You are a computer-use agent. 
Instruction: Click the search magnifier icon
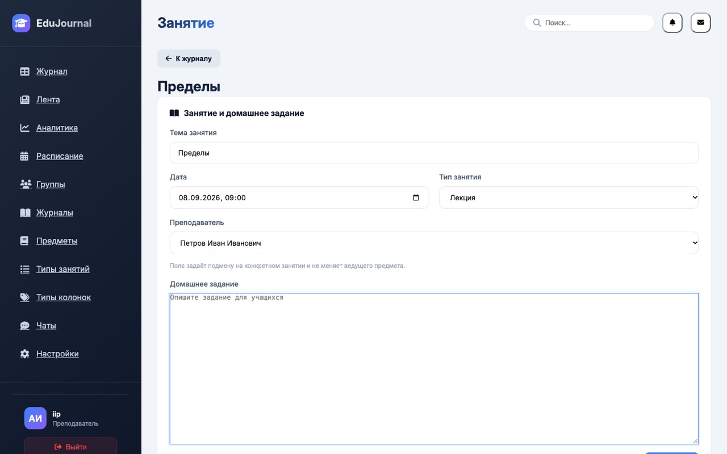[537, 23]
